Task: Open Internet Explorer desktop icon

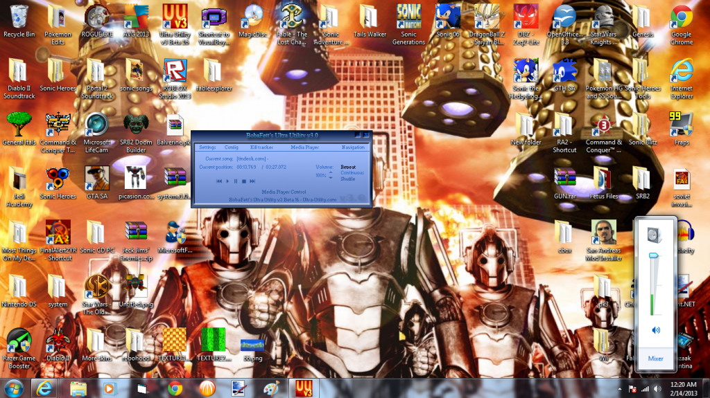Action: pos(682,79)
